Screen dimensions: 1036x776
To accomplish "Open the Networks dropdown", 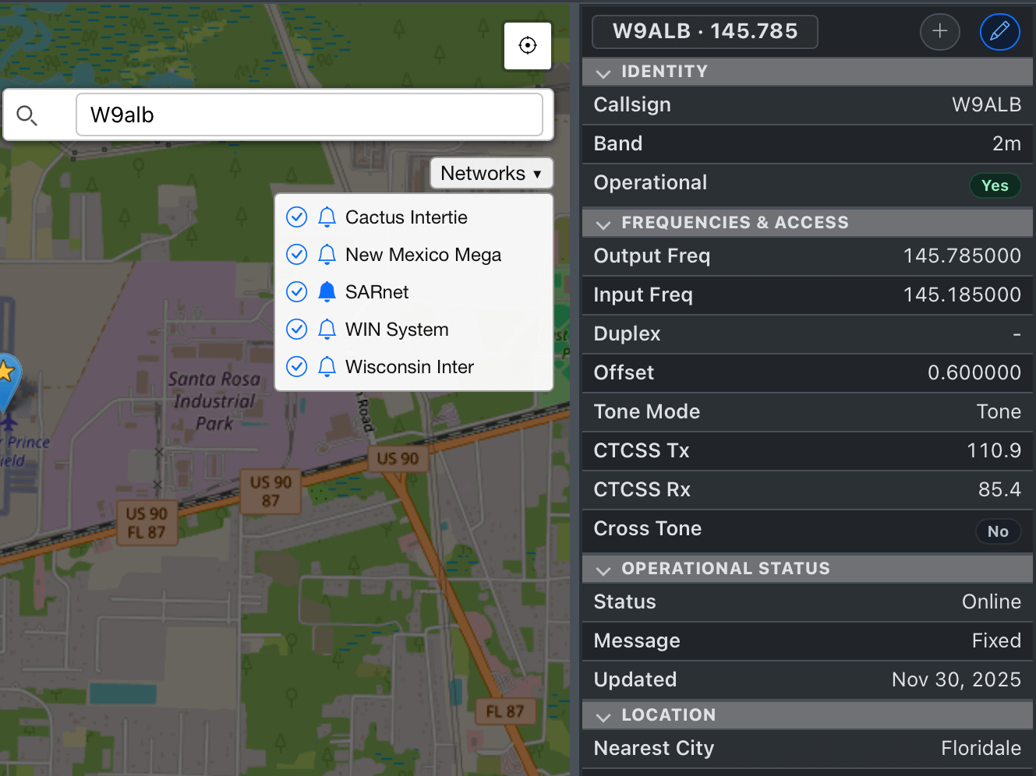I will pyautogui.click(x=491, y=173).
